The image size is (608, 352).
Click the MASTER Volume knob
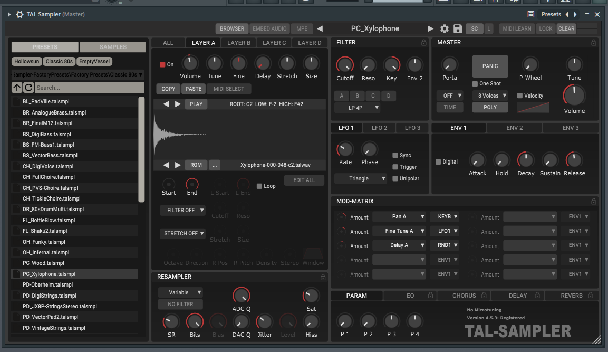click(x=574, y=96)
